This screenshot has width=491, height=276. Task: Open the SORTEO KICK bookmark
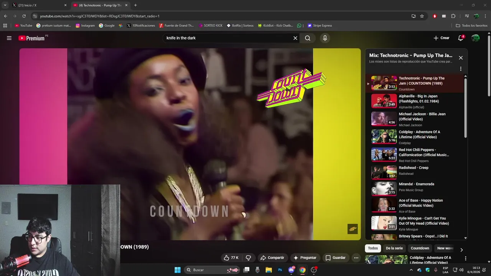pos(211,26)
